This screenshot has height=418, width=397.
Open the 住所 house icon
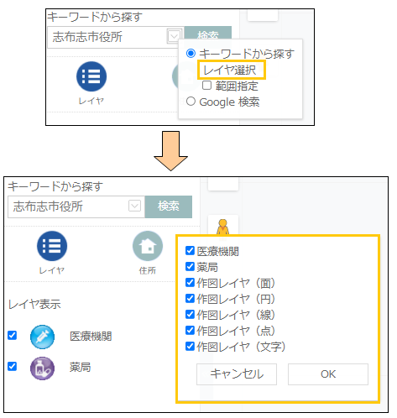click(x=148, y=246)
